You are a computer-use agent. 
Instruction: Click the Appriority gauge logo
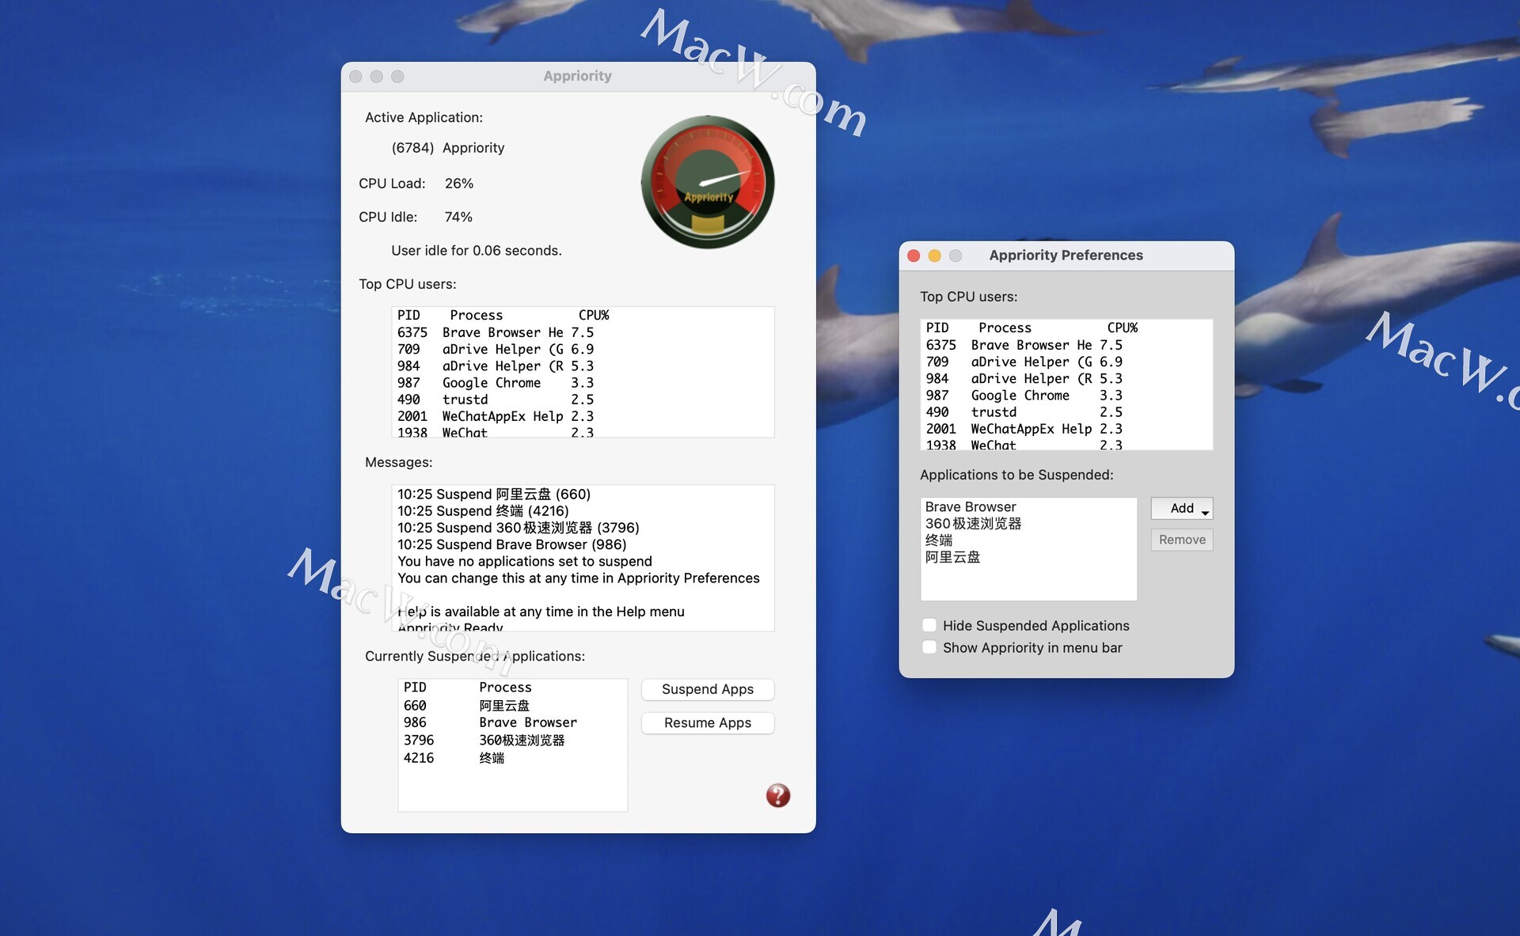click(708, 182)
